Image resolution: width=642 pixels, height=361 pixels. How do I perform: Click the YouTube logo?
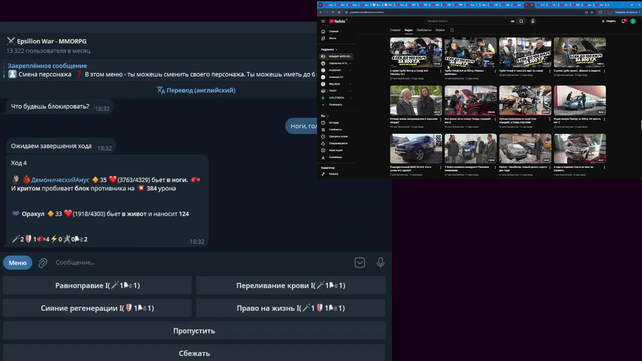tap(338, 21)
